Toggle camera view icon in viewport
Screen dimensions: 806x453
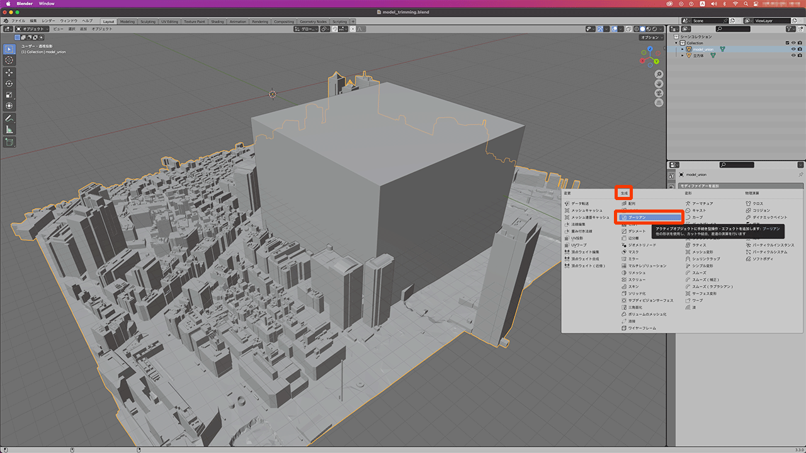(x=659, y=93)
